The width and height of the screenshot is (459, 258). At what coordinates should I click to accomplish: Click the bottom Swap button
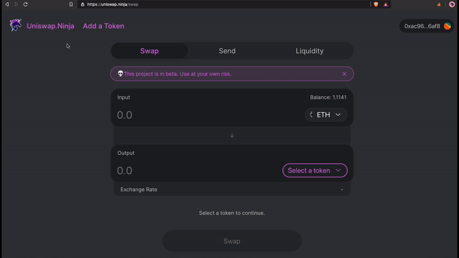click(232, 241)
